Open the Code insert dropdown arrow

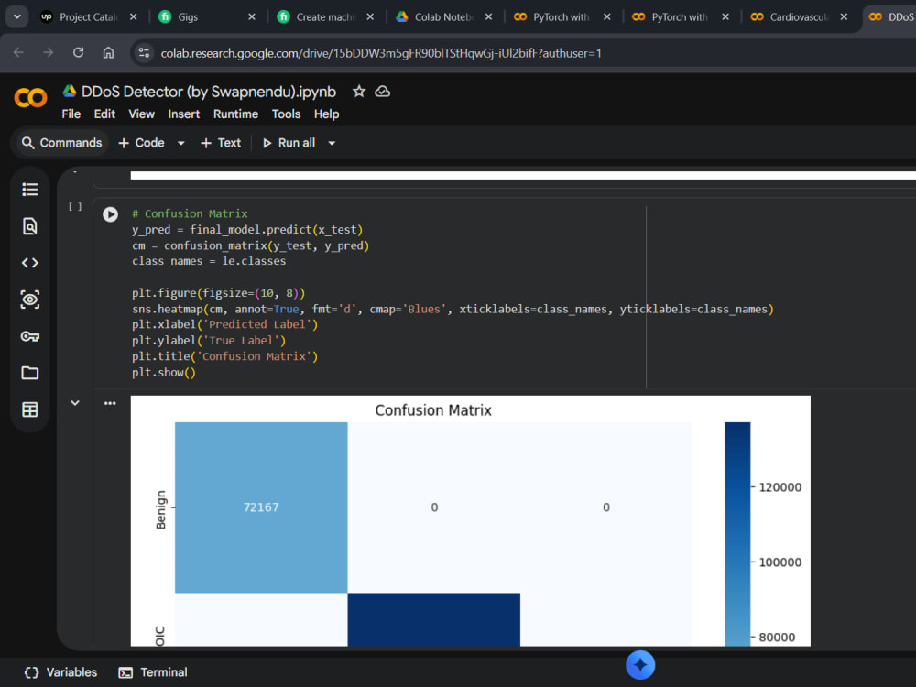pyautogui.click(x=181, y=143)
